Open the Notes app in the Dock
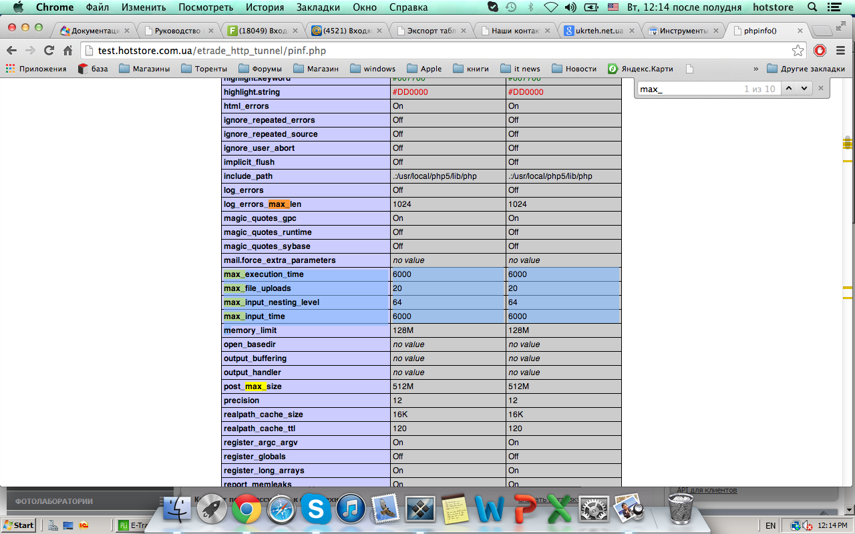855x534 pixels. point(455,510)
